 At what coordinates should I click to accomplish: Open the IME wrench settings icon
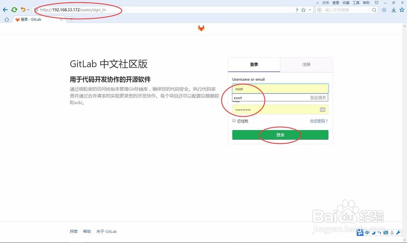click(398, 232)
